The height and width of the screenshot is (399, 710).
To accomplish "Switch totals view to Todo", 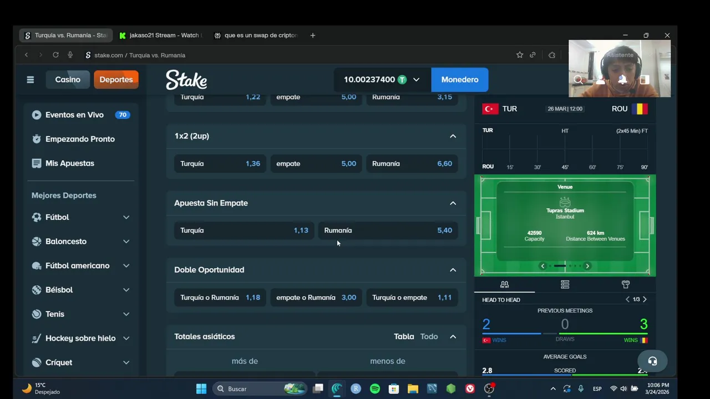I will point(429,336).
